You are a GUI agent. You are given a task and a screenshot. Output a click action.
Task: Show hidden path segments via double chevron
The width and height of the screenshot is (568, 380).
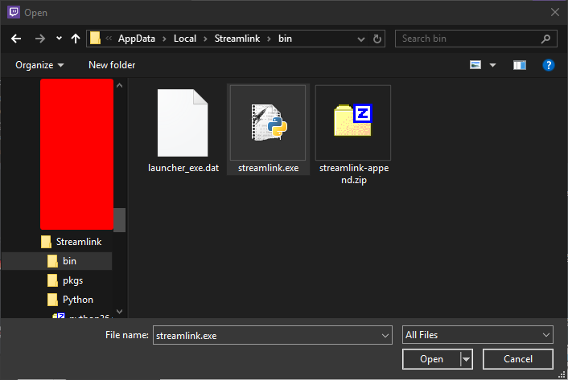coord(109,39)
